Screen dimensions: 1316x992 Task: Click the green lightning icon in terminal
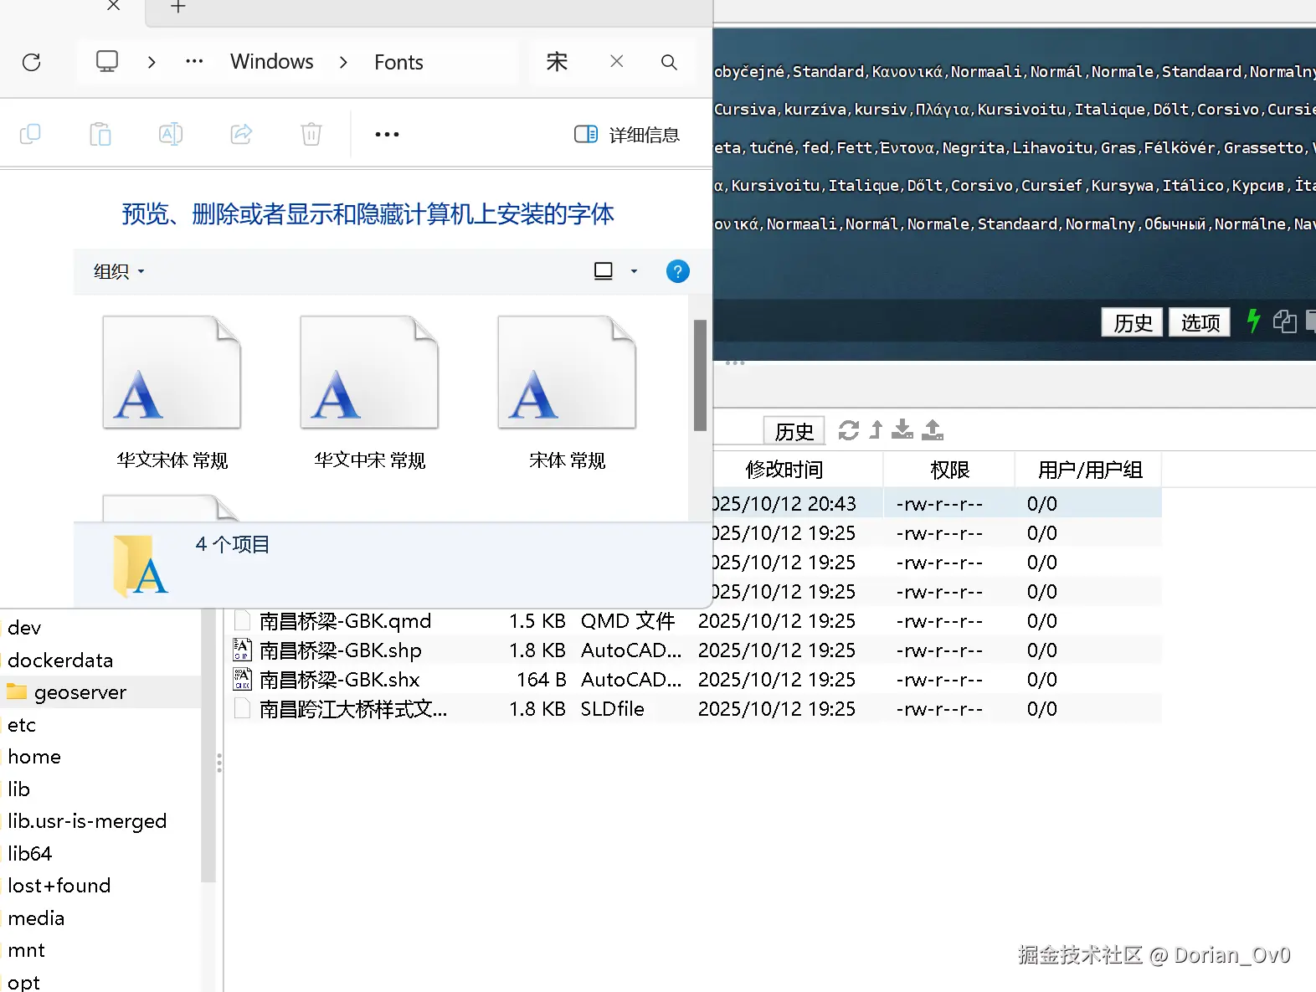(1253, 321)
